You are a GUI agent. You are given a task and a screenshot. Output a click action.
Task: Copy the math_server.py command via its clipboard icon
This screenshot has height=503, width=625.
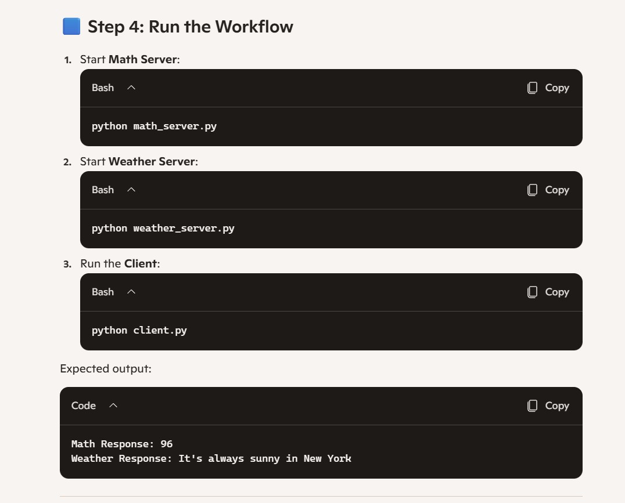[x=532, y=88]
